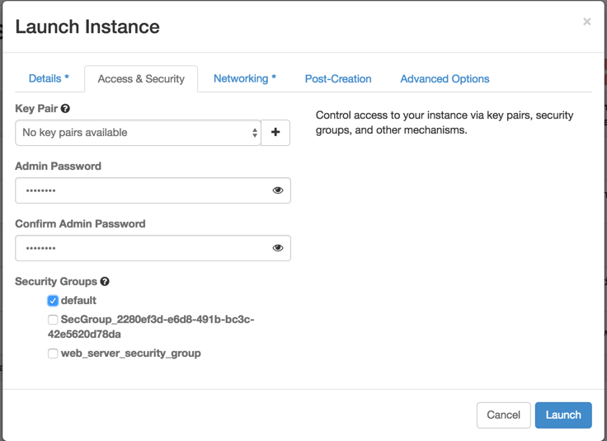The height and width of the screenshot is (441, 607).
Task: Click the Cancel button
Action: coord(503,415)
